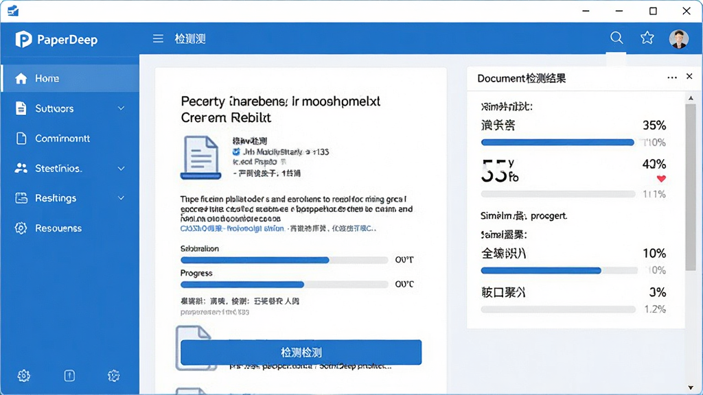Select Home in the sidebar
Viewport: 703px width, 395px height.
tap(70, 78)
